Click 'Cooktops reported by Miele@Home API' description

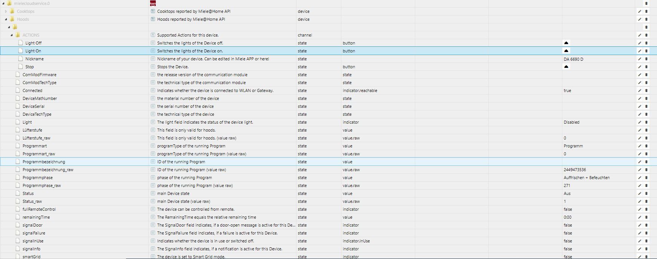tap(193, 11)
